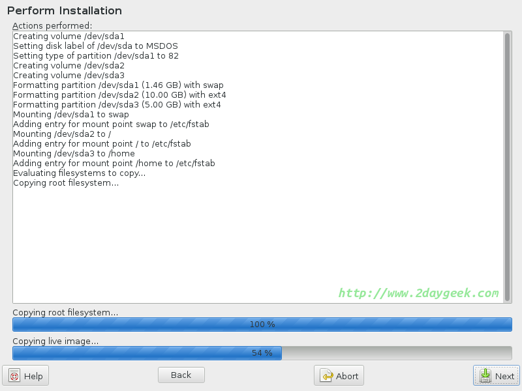This screenshot has height=391, width=522.
Task: Select the "Setting disk label" MSDOS log entry
Action: point(95,46)
